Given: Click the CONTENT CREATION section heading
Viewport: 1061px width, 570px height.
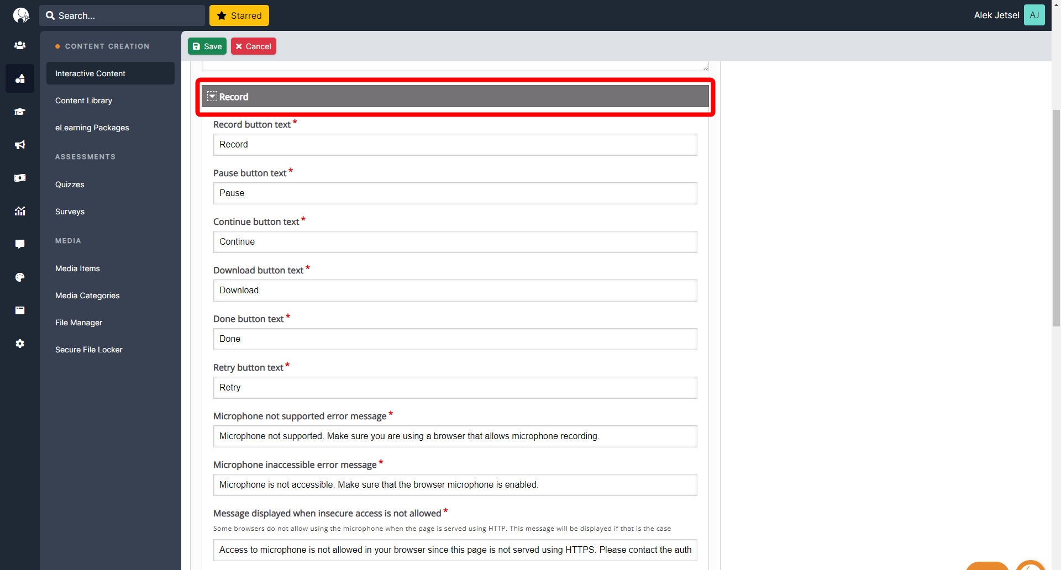Looking at the screenshot, I should [107, 46].
